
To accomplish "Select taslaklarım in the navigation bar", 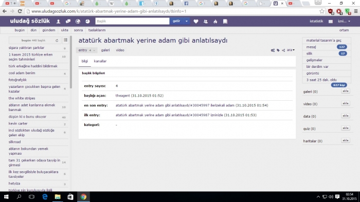I will 97,30.
